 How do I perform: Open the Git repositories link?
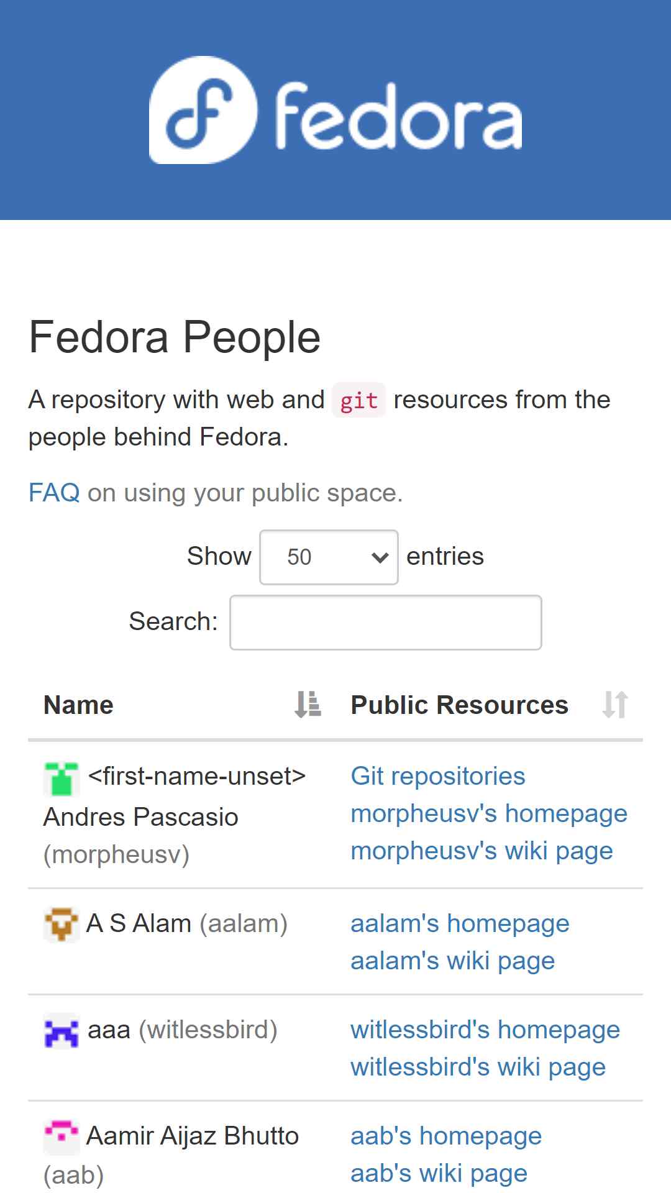[x=438, y=777]
